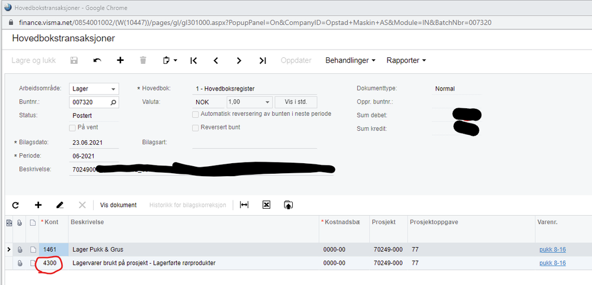Screen dimensions: 592x285
Task: Click the Vis i std. button
Action: (296, 102)
